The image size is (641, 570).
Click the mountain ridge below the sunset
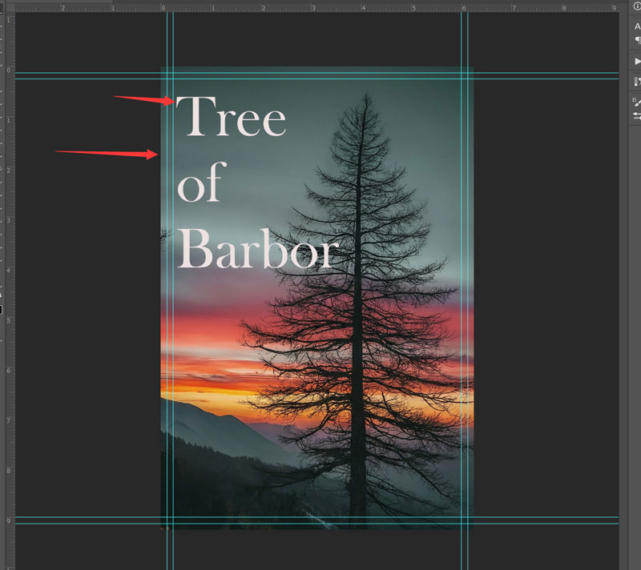212,416
